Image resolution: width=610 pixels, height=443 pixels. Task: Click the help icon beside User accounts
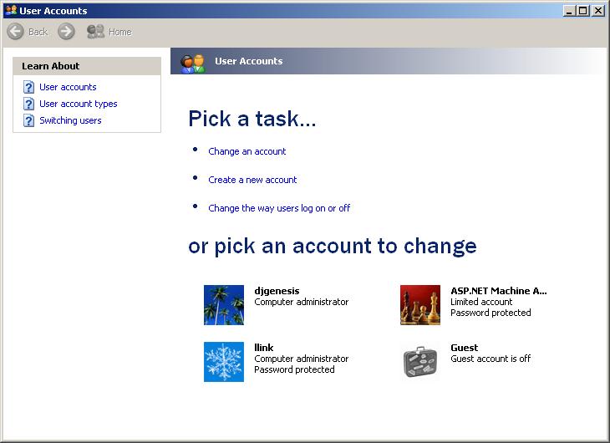[x=28, y=87]
